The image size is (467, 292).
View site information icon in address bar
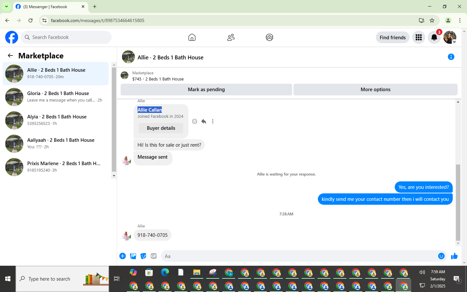coord(44,20)
